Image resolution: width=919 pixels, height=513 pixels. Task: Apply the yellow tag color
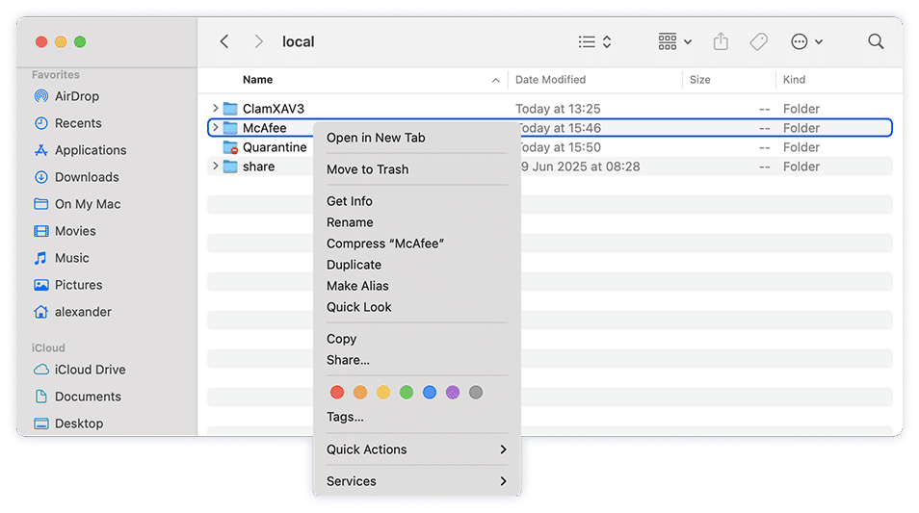click(x=383, y=393)
